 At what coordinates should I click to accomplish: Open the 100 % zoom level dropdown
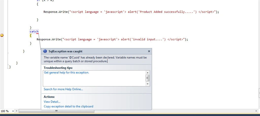[13, 111]
